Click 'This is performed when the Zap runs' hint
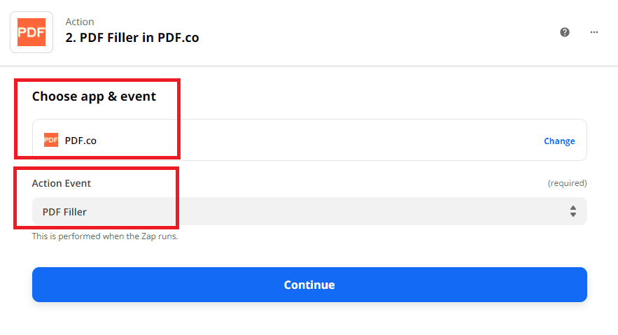The width and height of the screenshot is (618, 335). (x=105, y=236)
